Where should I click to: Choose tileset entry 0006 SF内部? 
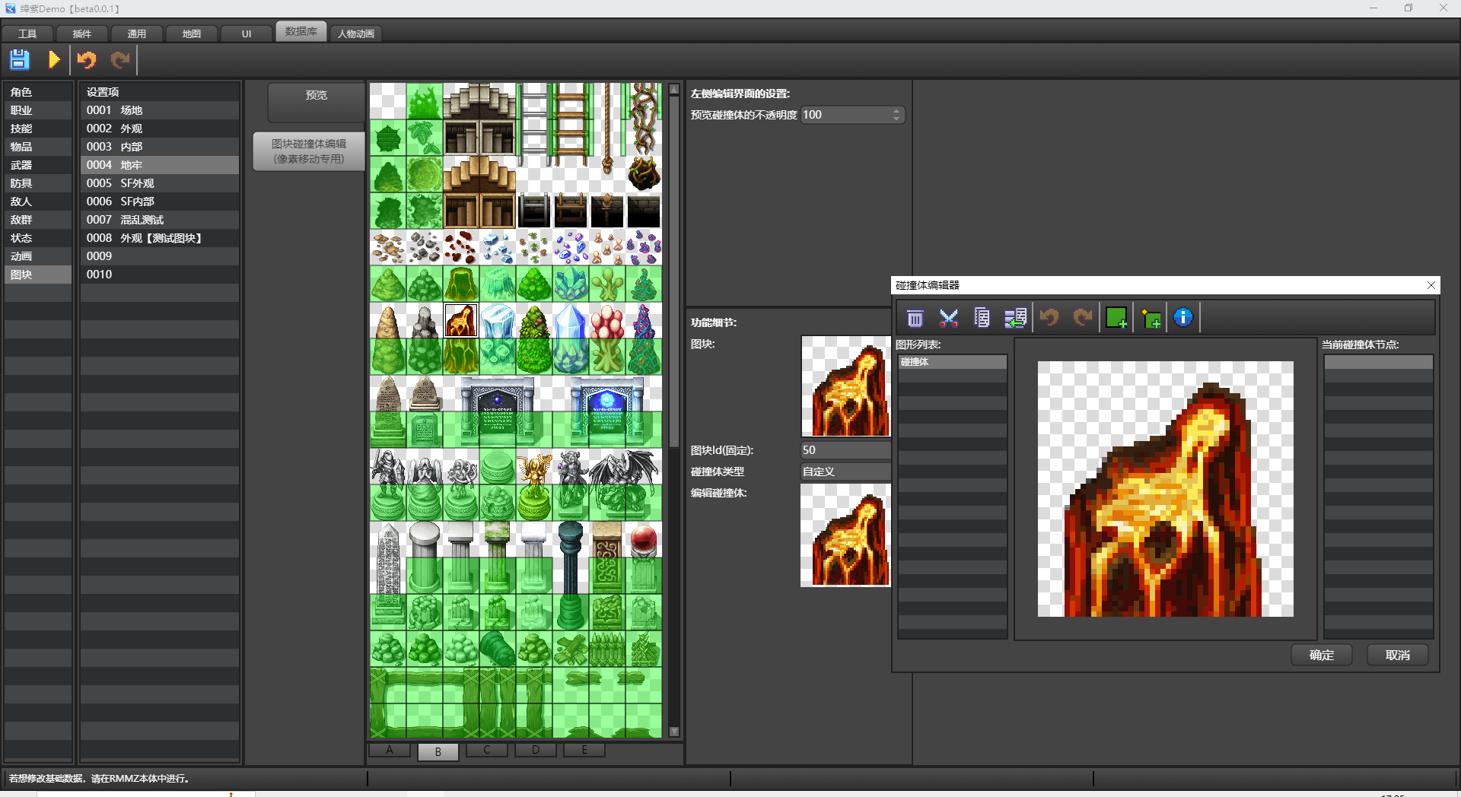[160, 202]
